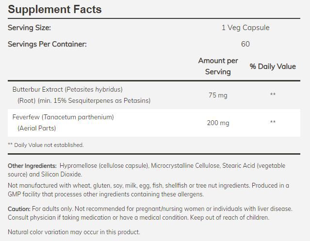Click the Feverfew row daily value asterisks

pos(273,123)
